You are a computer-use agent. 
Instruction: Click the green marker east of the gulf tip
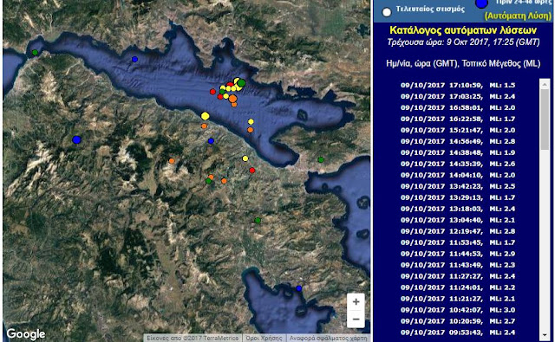[x=321, y=159]
